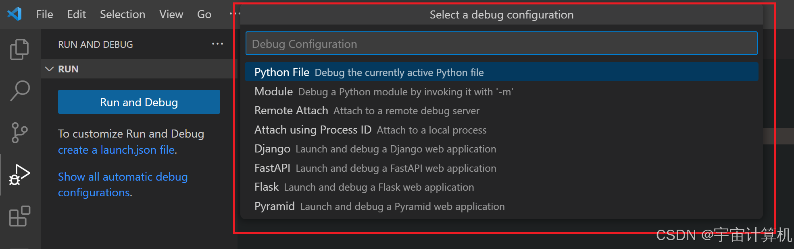The width and height of the screenshot is (794, 249).
Task: Select the FastAPI debug configuration
Action: click(x=501, y=168)
